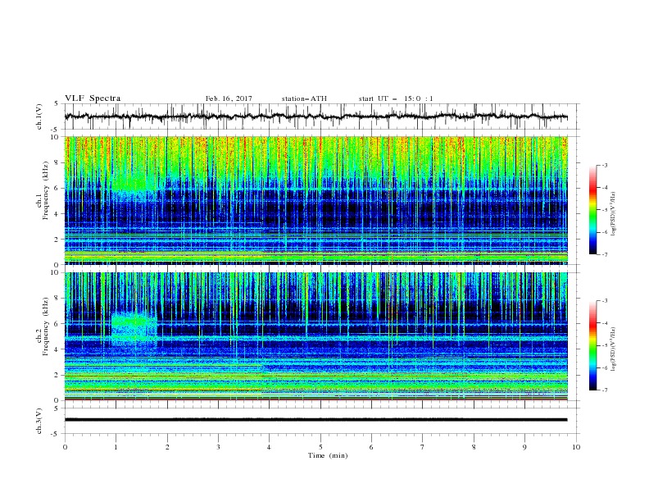The width and height of the screenshot is (649, 502).
Task: Select the date text "Feb. 16, 2017"
Action: click(229, 98)
